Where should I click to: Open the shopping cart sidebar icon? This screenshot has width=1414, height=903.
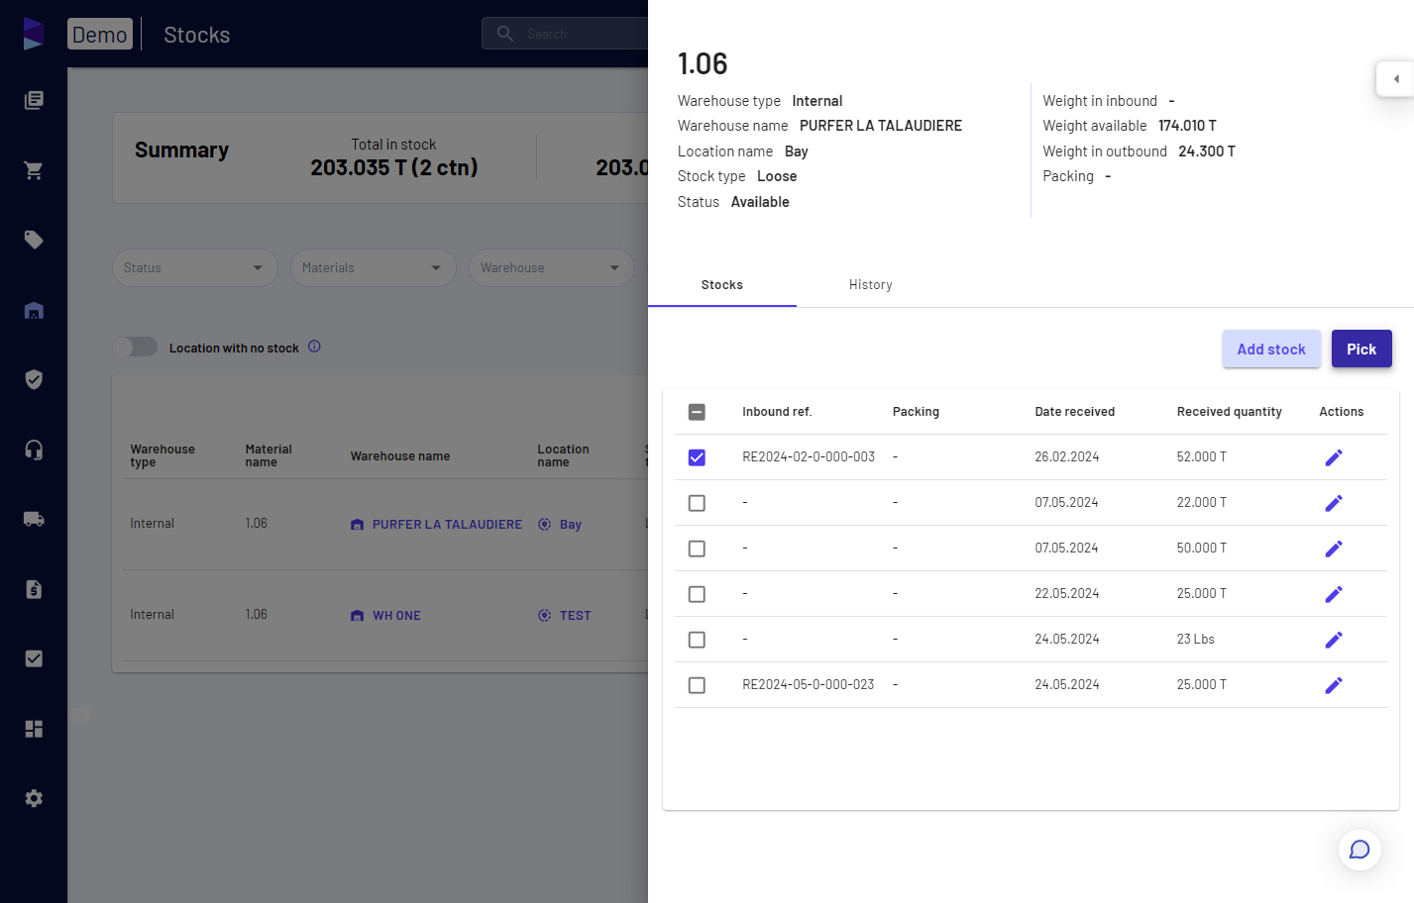click(34, 170)
